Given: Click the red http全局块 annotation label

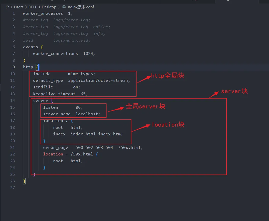Looking at the screenshot, I should click(168, 76).
